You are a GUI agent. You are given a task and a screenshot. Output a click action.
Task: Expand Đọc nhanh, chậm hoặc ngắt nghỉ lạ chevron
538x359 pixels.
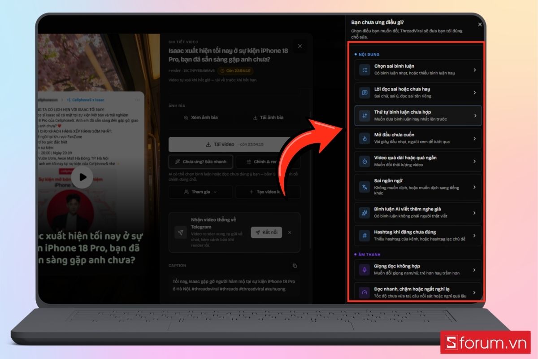(475, 293)
